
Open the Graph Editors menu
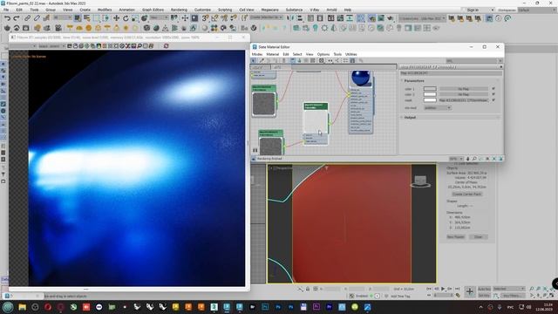153,10
